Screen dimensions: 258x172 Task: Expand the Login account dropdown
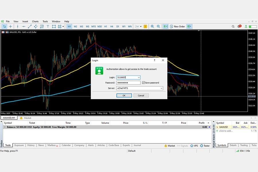point(139,77)
